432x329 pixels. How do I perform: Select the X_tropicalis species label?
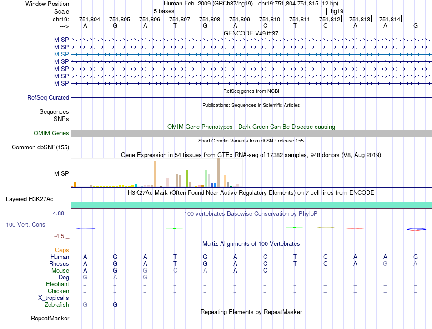coord(54,298)
